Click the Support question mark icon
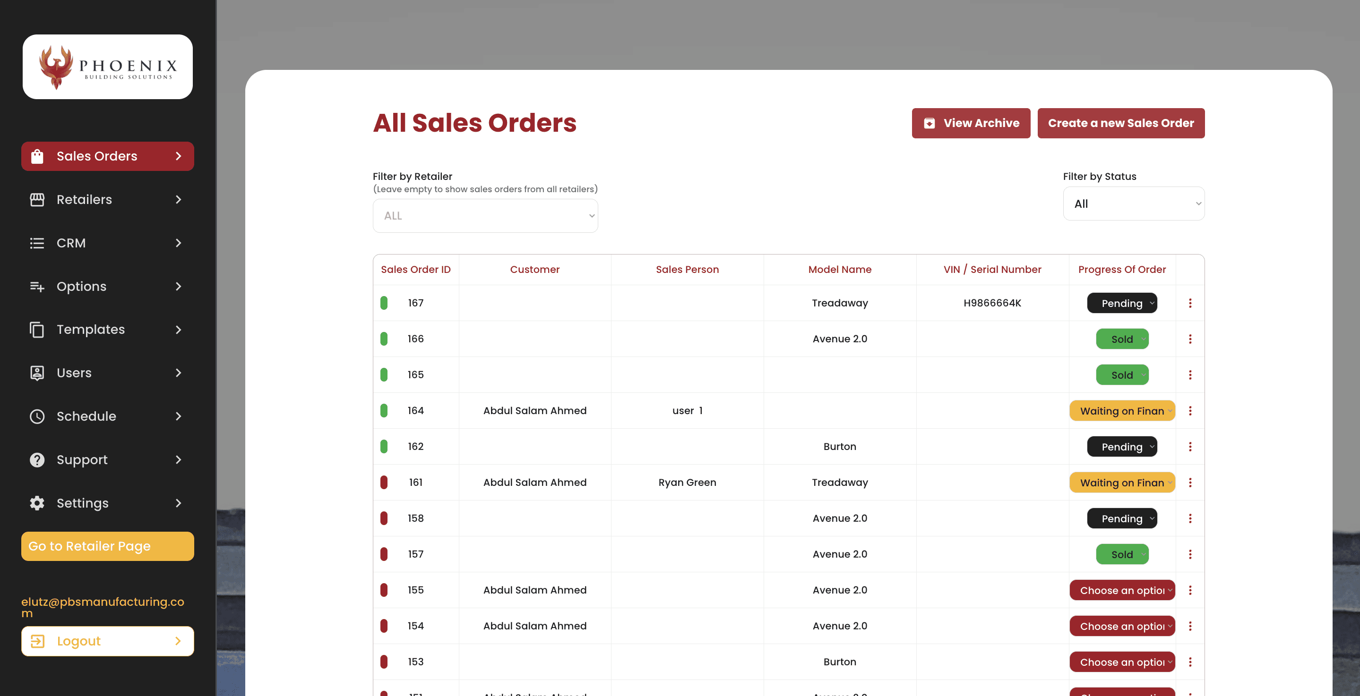 point(37,459)
